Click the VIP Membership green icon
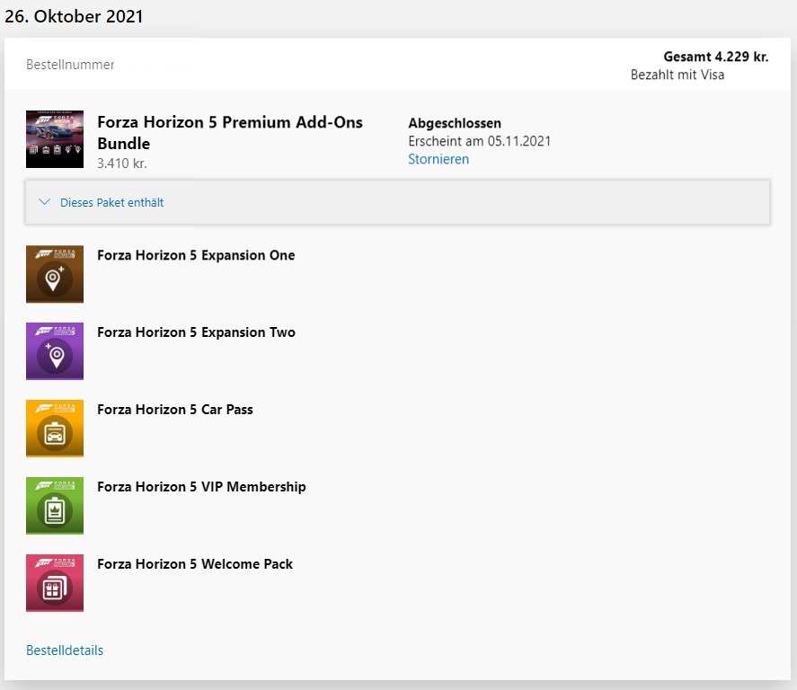The height and width of the screenshot is (690, 797). pyautogui.click(x=55, y=506)
